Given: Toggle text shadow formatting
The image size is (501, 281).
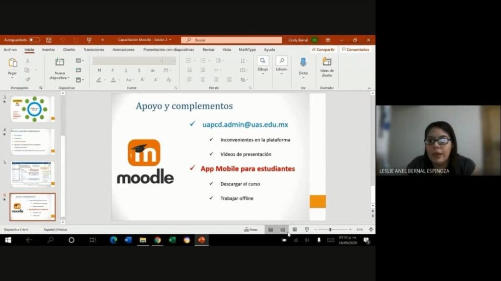Looking at the screenshot, I should tap(139, 70).
